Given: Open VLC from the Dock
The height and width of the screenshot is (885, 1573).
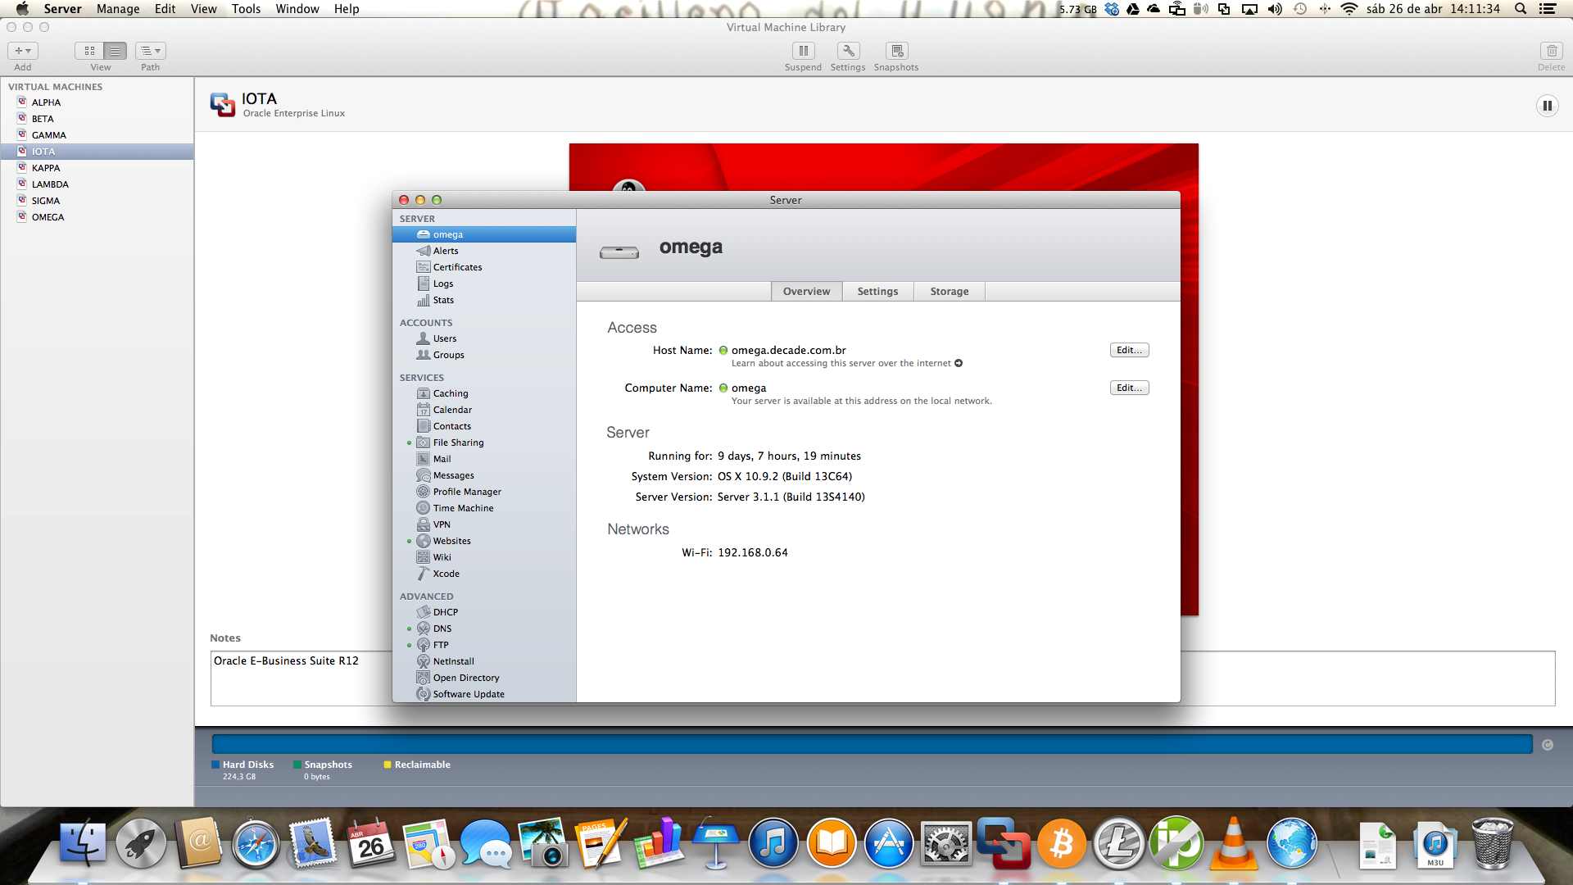Looking at the screenshot, I should pyautogui.click(x=1234, y=844).
